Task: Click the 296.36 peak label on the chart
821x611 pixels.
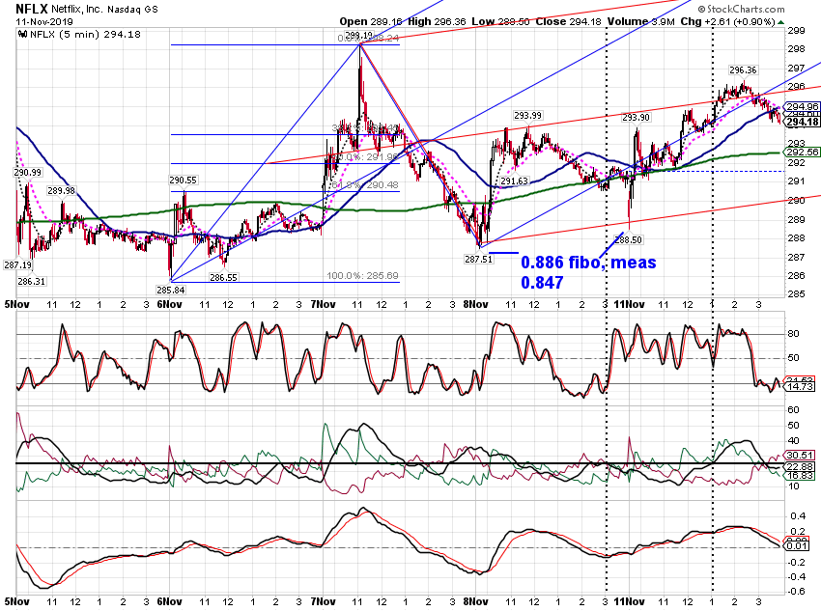Action: click(x=743, y=70)
